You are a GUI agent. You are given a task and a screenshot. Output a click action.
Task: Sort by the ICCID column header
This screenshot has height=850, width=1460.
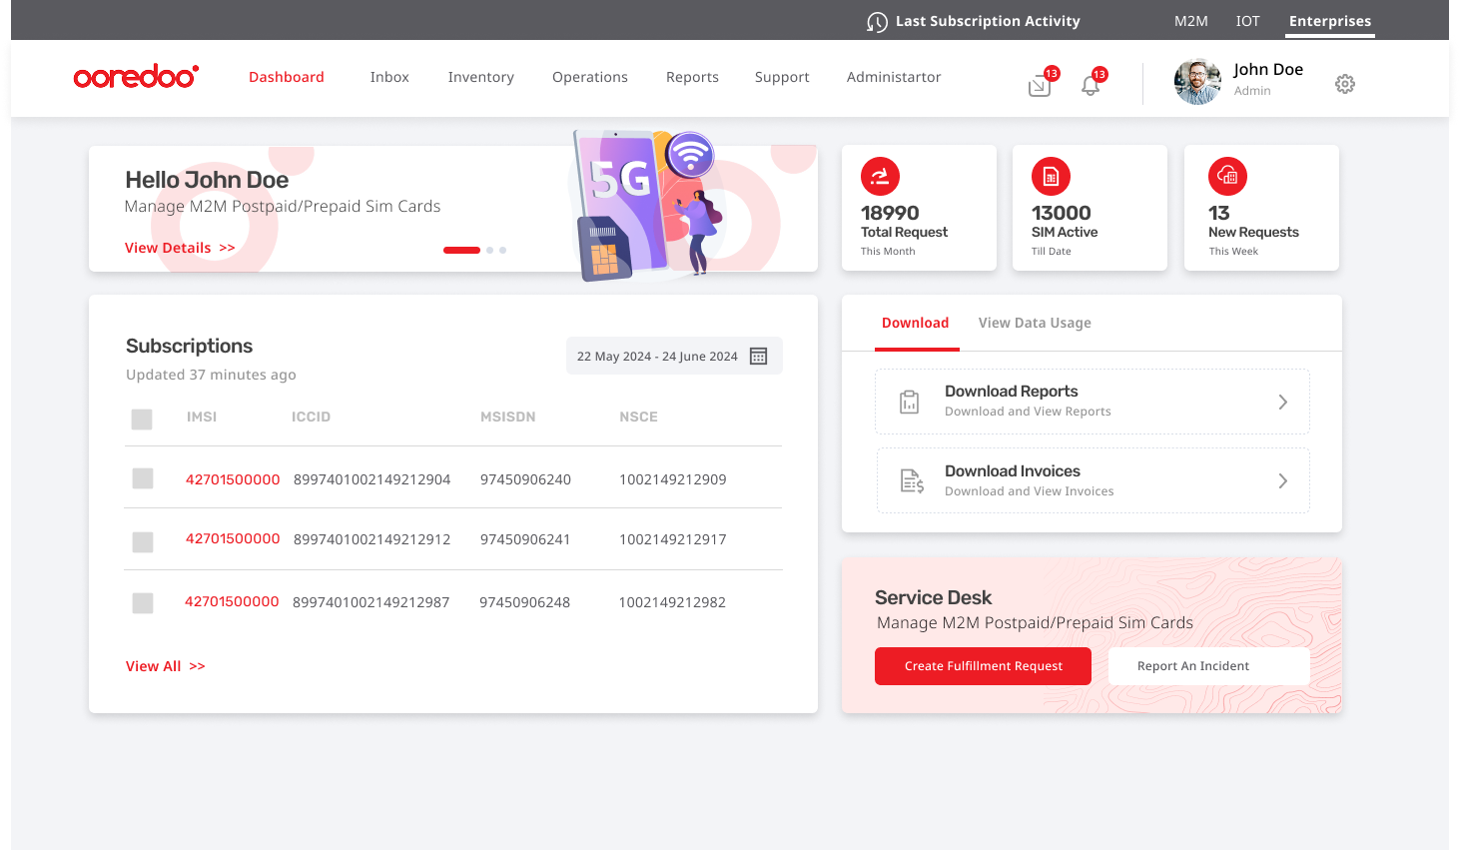(311, 417)
